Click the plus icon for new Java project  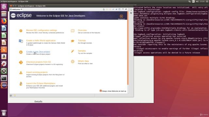21,52
